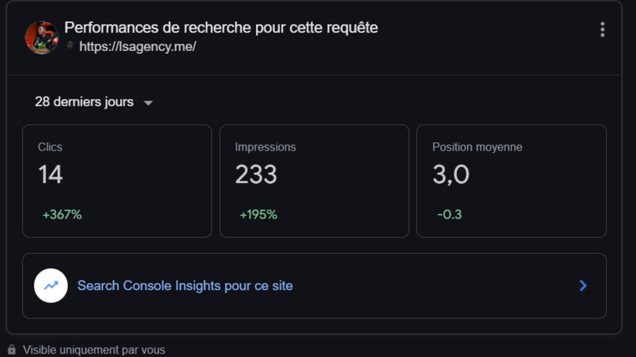Click the small favicon beside the URL
The width and height of the screenshot is (636, 357).
click(70, 46)
